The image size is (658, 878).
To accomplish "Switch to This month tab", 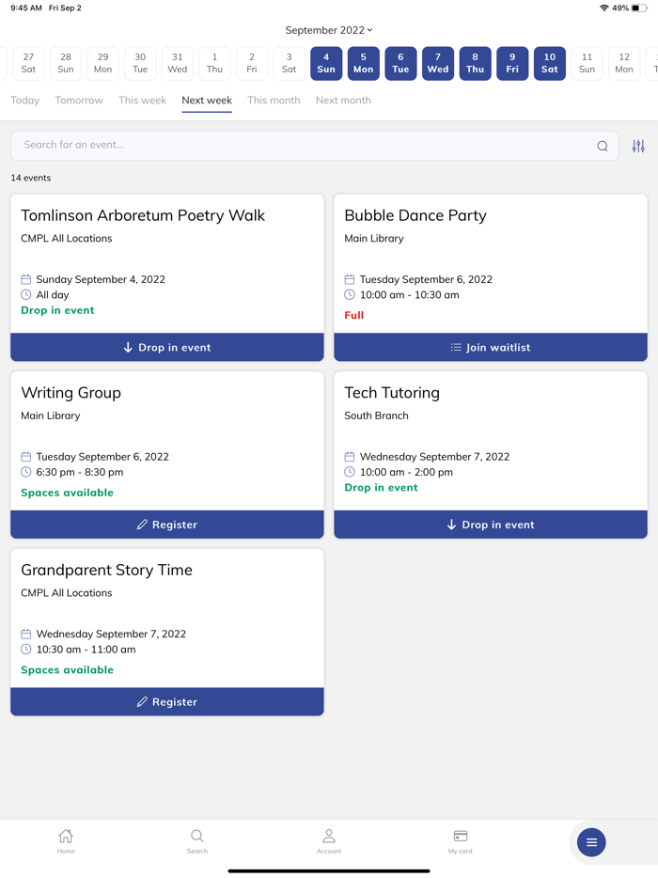I will [274, 101].
